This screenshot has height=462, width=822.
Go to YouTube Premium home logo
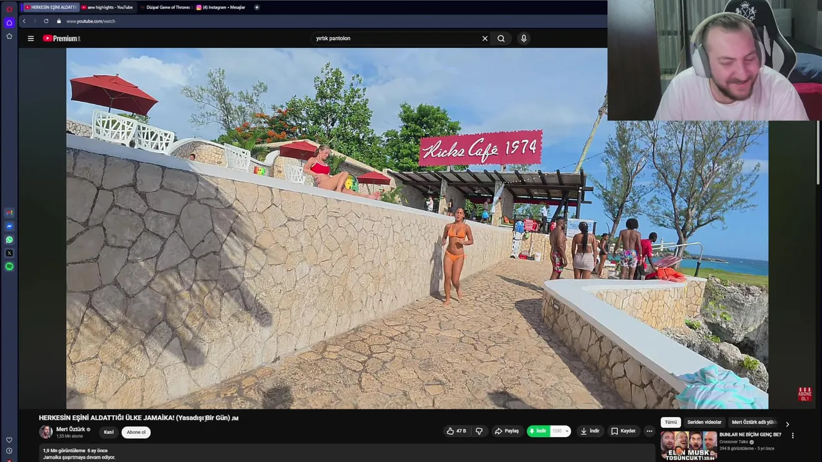[62, 38]
